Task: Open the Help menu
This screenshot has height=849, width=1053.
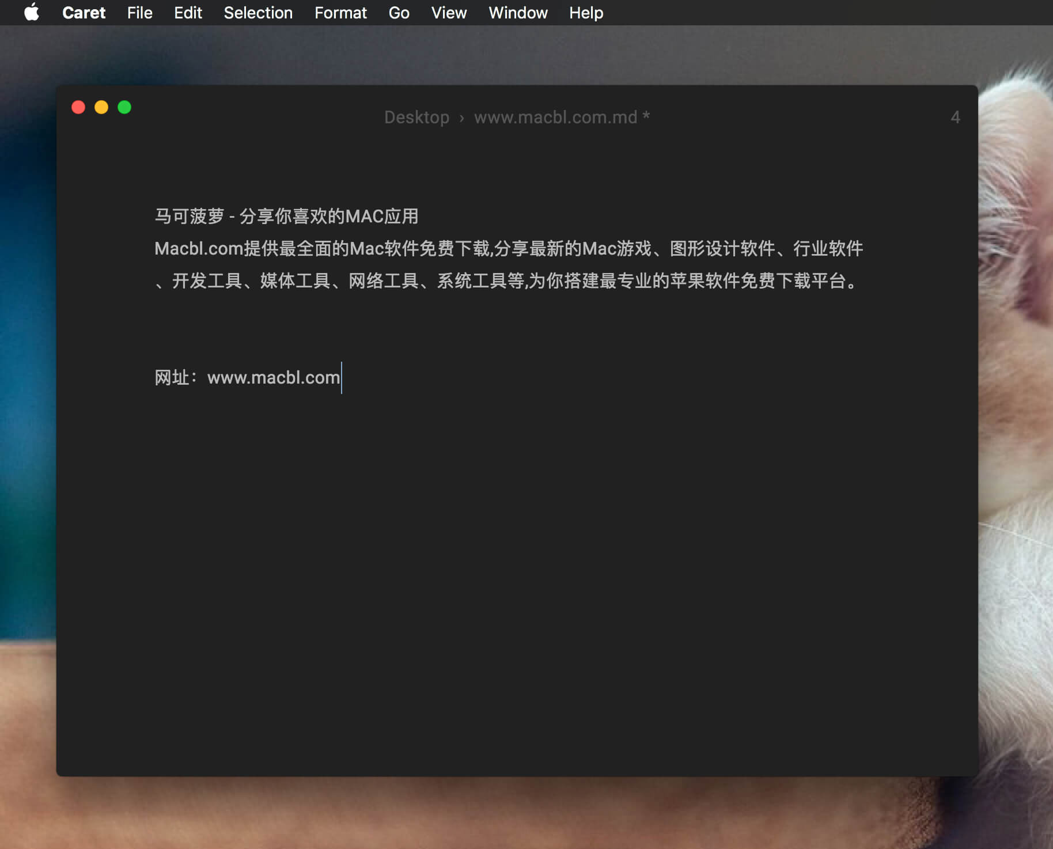Action: coord(586,13)
